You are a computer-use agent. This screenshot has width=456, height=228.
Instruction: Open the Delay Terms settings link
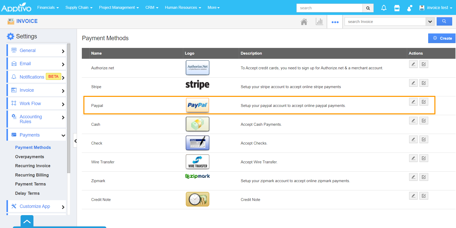[27, 193]
